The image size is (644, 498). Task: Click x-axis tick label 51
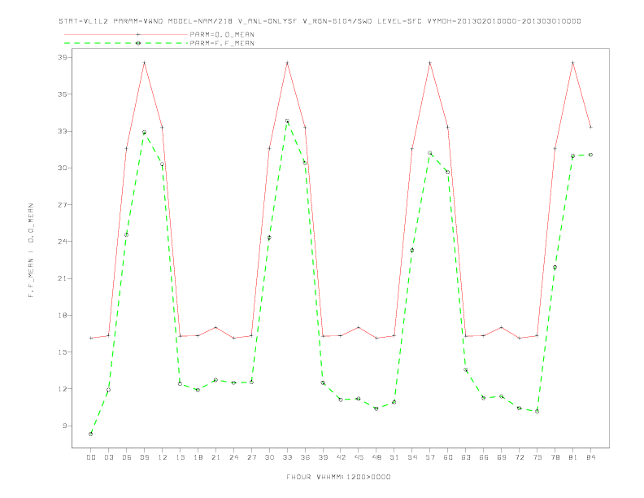pos(394,457)
